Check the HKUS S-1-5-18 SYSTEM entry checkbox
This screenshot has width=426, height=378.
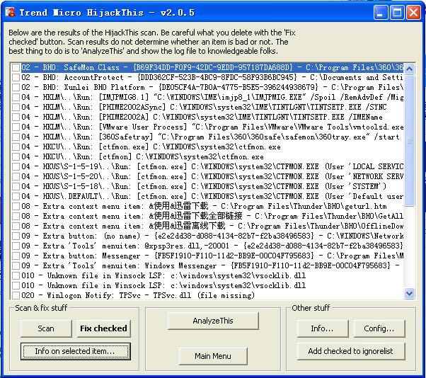(16, 186)
